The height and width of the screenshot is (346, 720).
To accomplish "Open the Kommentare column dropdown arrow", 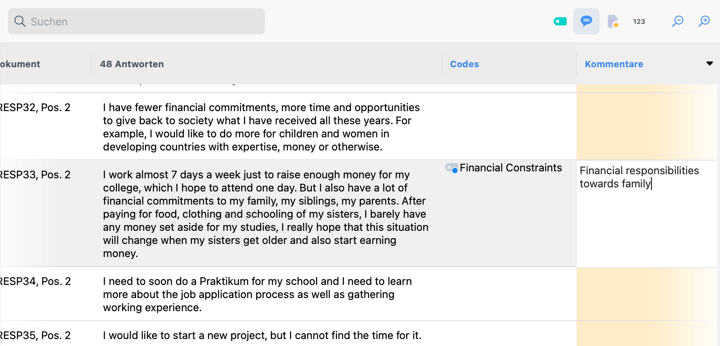I will pos(709,64).
